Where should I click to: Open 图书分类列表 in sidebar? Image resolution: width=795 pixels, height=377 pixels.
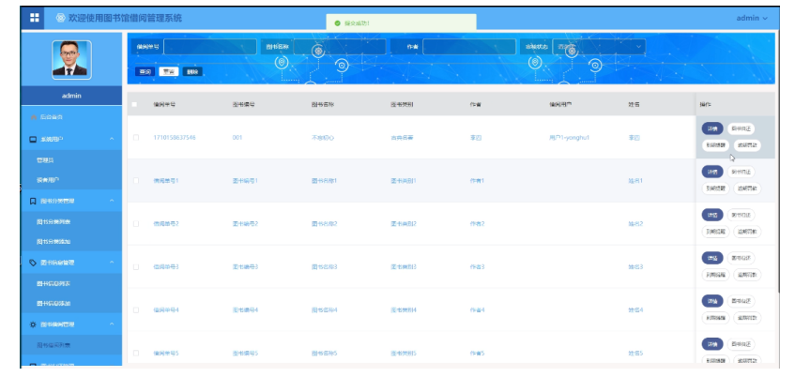[x=71, y=222]
